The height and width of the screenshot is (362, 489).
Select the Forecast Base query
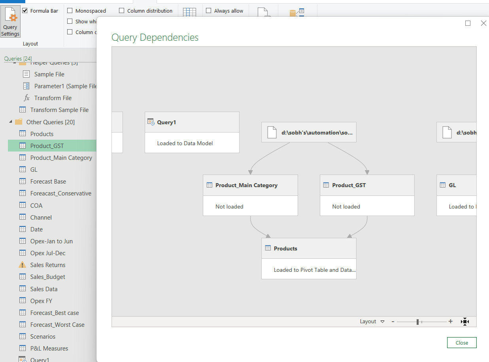48,181
